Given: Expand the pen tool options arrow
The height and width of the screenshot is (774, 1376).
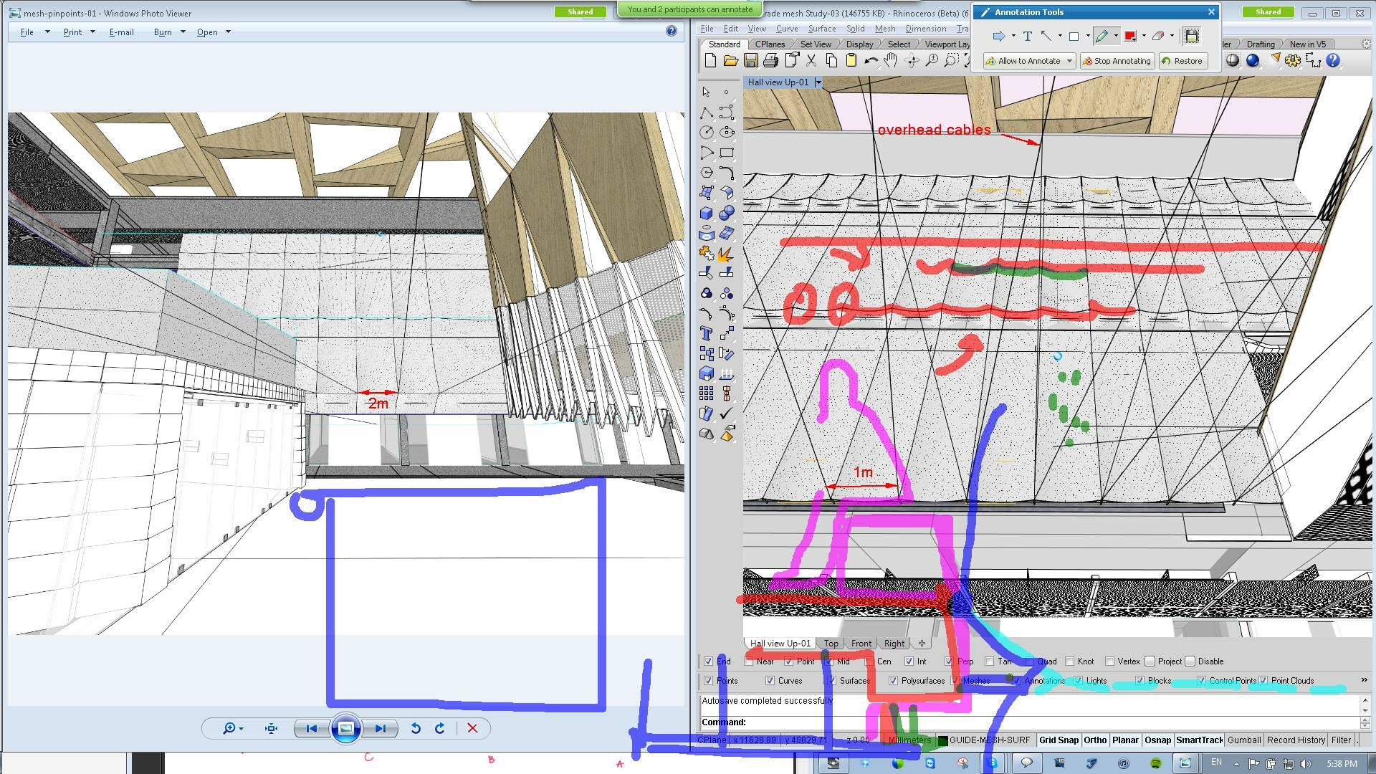Looking at the screenshot, I should [x=1116, y=36].
